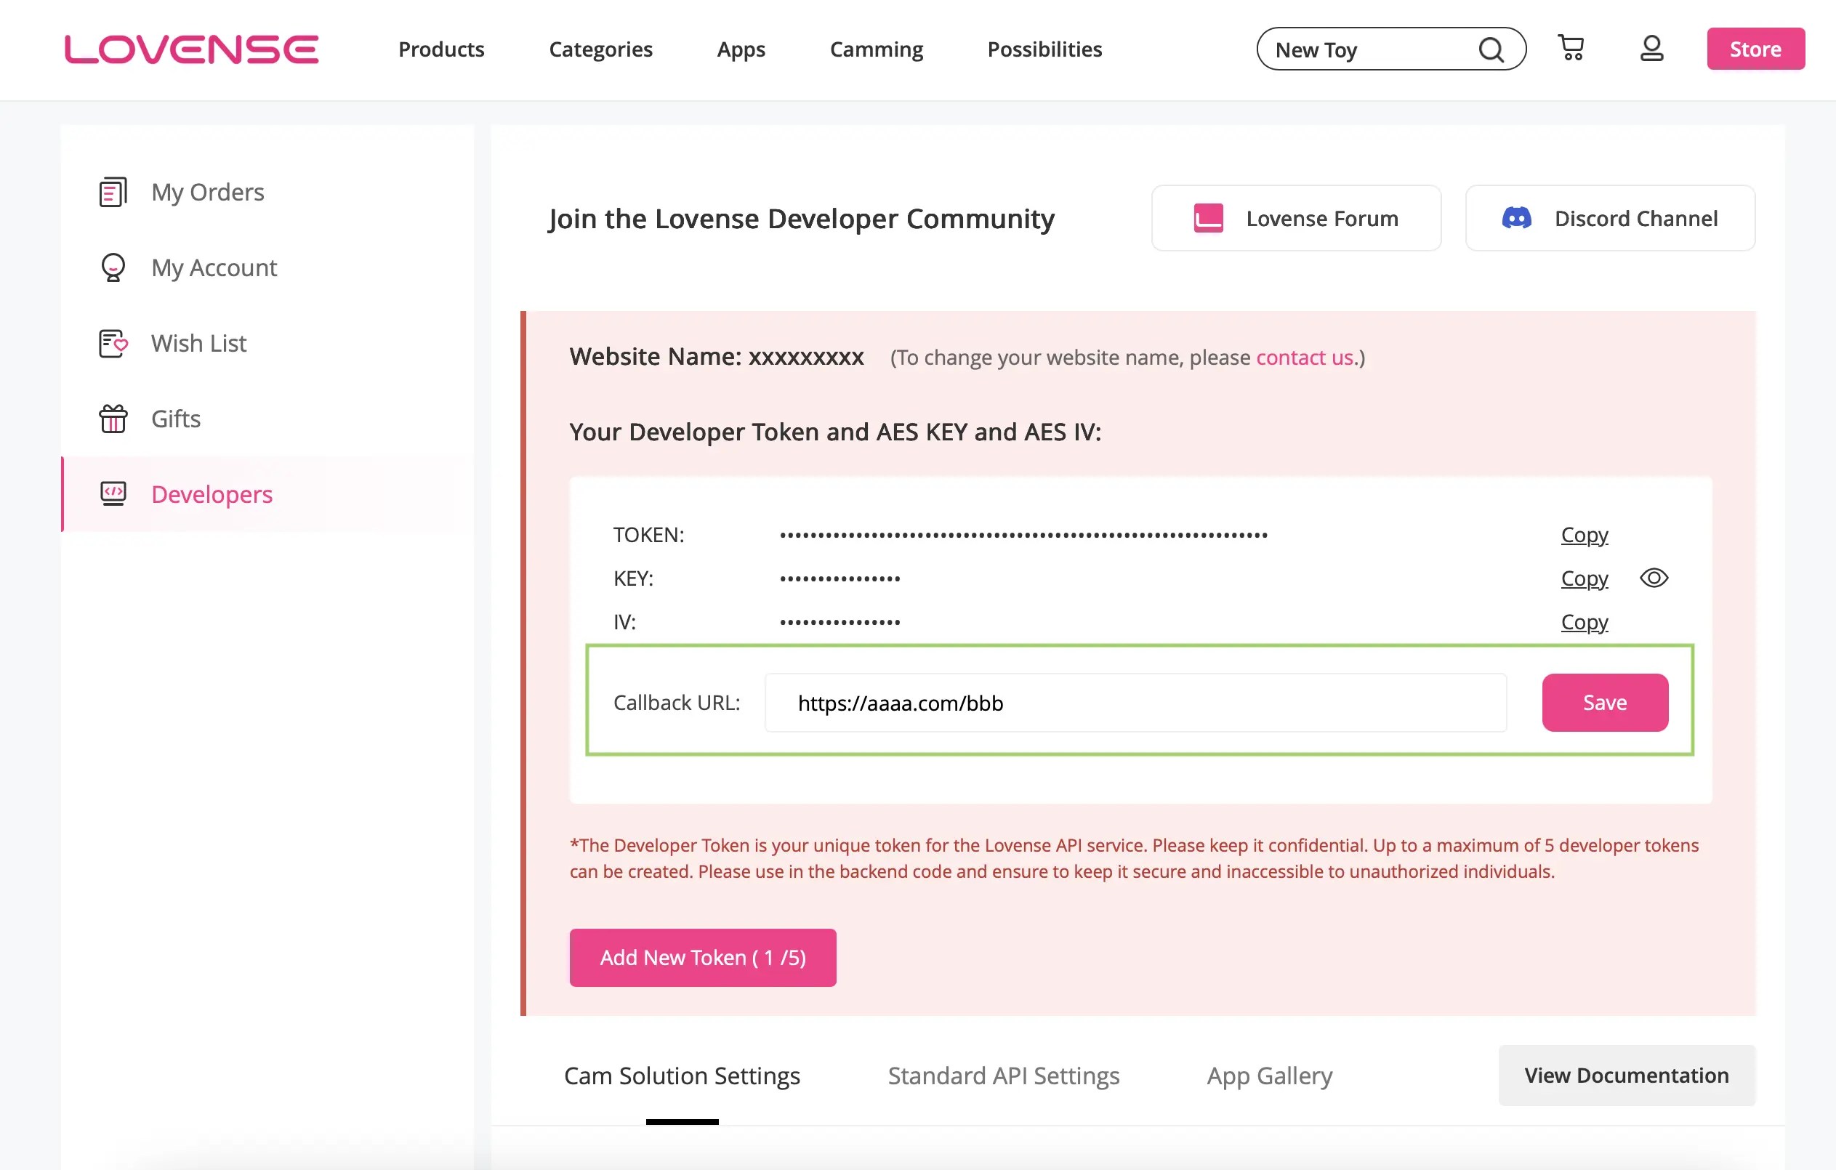Open the Products navigation menu
Image resolution: width=1836 pixels, height=1170 pixels.
[440, 49]
